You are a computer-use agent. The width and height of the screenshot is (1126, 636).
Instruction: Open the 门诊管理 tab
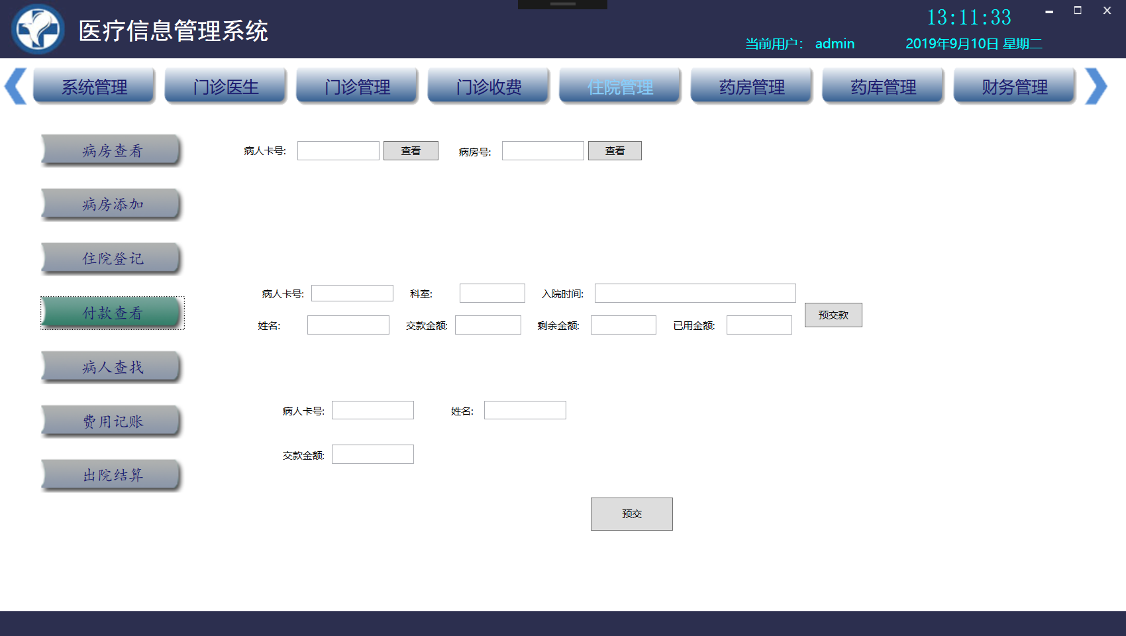[x=357, y=86]
